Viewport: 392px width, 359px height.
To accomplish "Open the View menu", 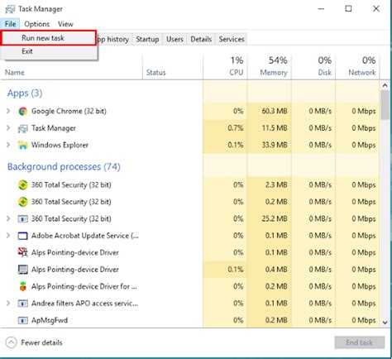I will point(65,24).
